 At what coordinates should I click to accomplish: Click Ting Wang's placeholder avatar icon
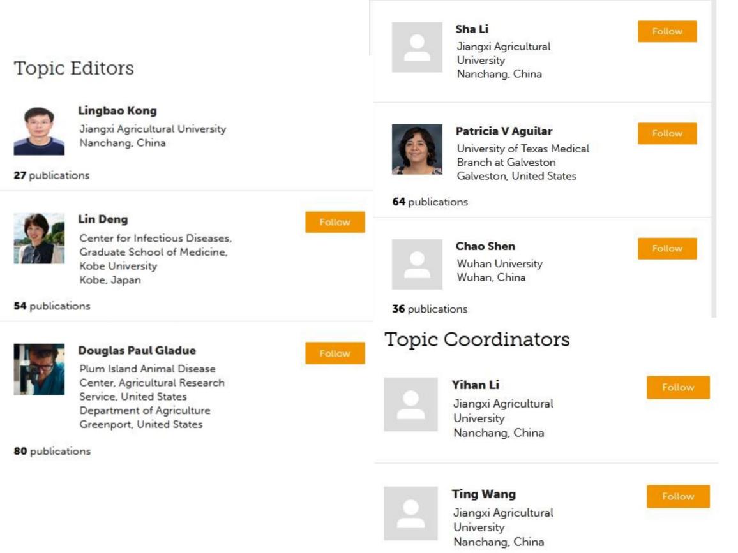(x=410, y=513)
